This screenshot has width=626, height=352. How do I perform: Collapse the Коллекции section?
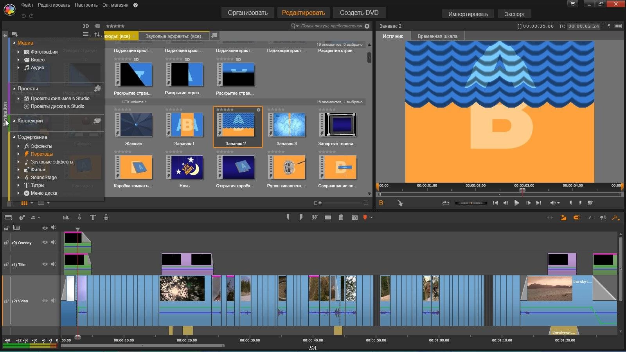[x=14, y=120]
